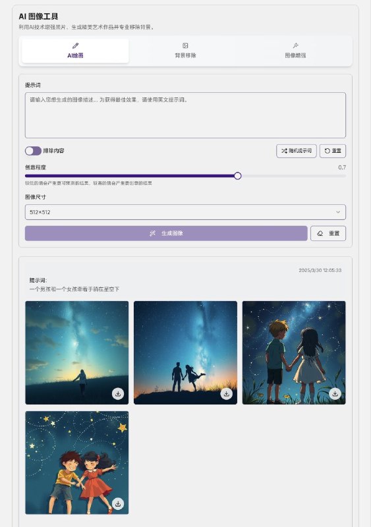This screenshot has width=371, height=527.
Task: Open the thumbnail of lone figure under Milky Way
Action: pyautogui.click(x=76, y=352)
